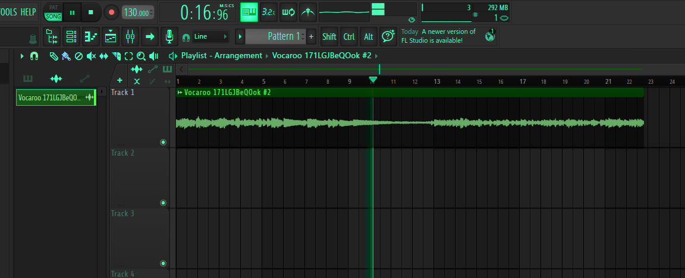This screenshot has width=685, height=278.
Task: Open the mixer icon
Action: tap(130, 36)
